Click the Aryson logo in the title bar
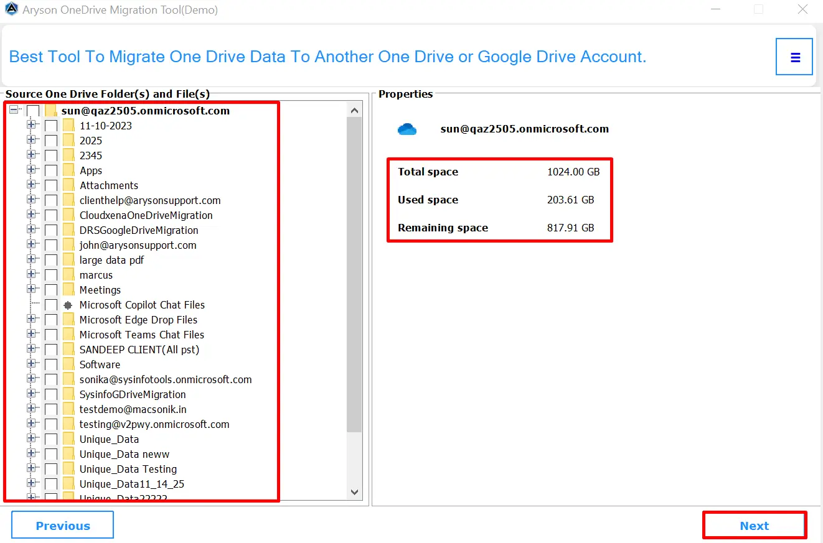 [x=11, y=10]
